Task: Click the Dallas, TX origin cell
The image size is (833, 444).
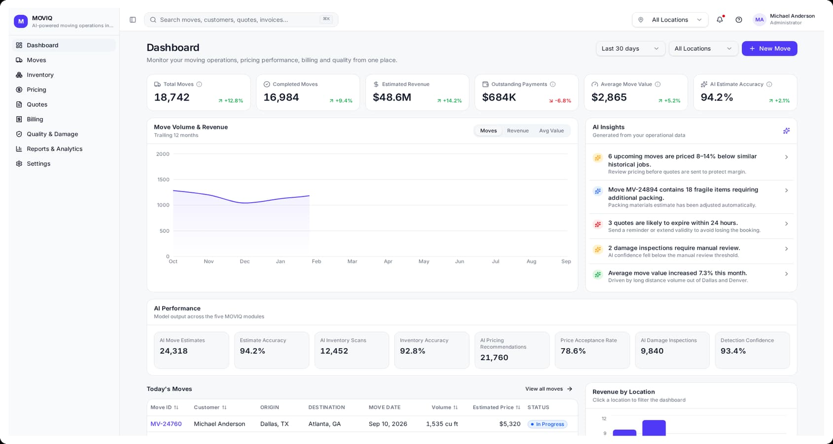Action: click(275, 424)
